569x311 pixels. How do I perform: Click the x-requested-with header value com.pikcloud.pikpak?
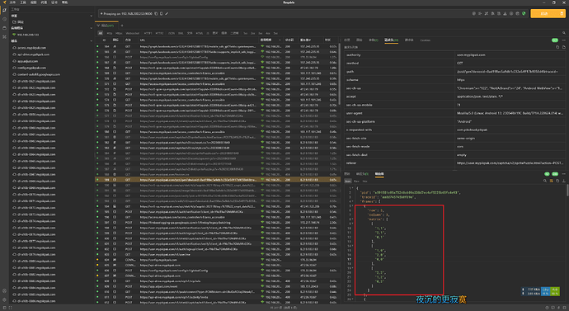point(473,130)
